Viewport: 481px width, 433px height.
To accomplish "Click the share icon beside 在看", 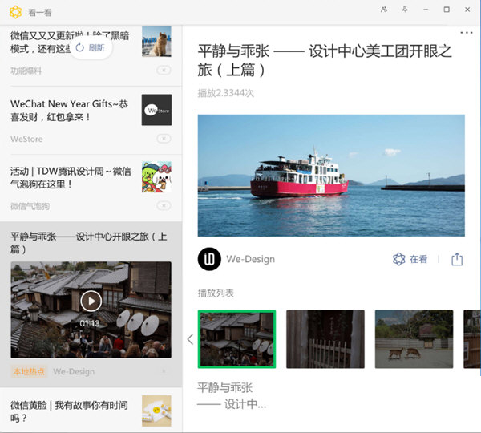I will pos(457,259).
